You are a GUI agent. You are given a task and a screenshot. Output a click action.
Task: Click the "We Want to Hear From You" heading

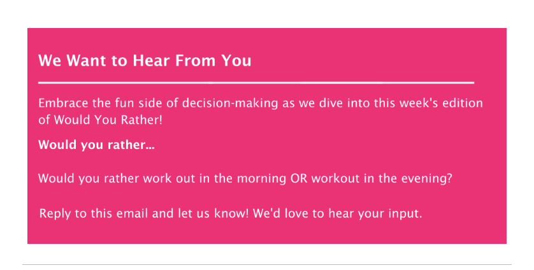(145, 60)
